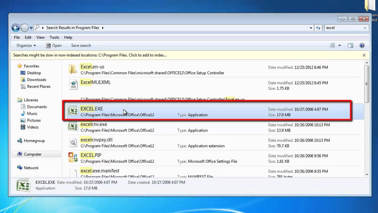Select the EXCEL.EXE application icon
This screenshot has width=378, height=213.
(73, 111)
